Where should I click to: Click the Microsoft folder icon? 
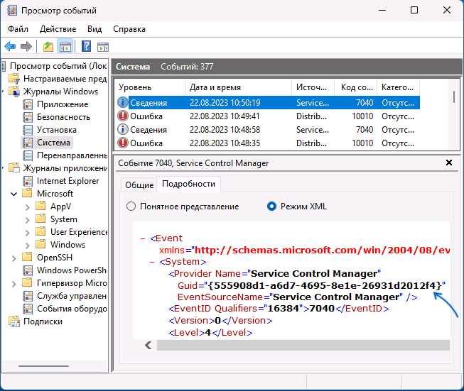(27, 193)
